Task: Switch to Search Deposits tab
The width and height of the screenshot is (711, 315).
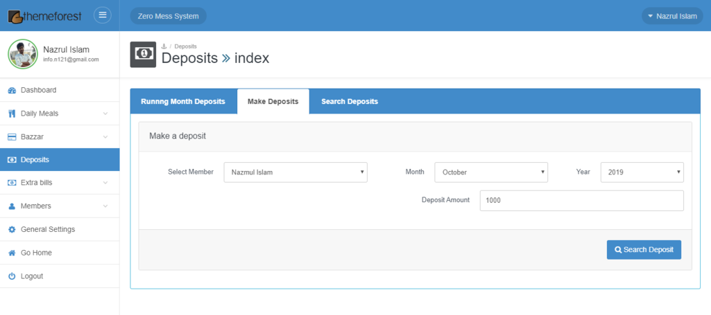Action: tap(350, 102)
